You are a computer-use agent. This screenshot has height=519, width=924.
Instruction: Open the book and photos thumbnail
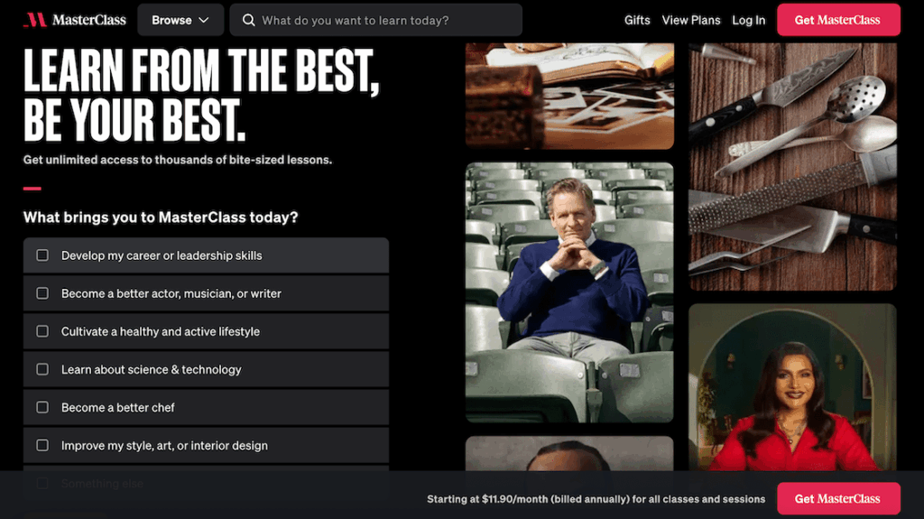pos(569,95)
